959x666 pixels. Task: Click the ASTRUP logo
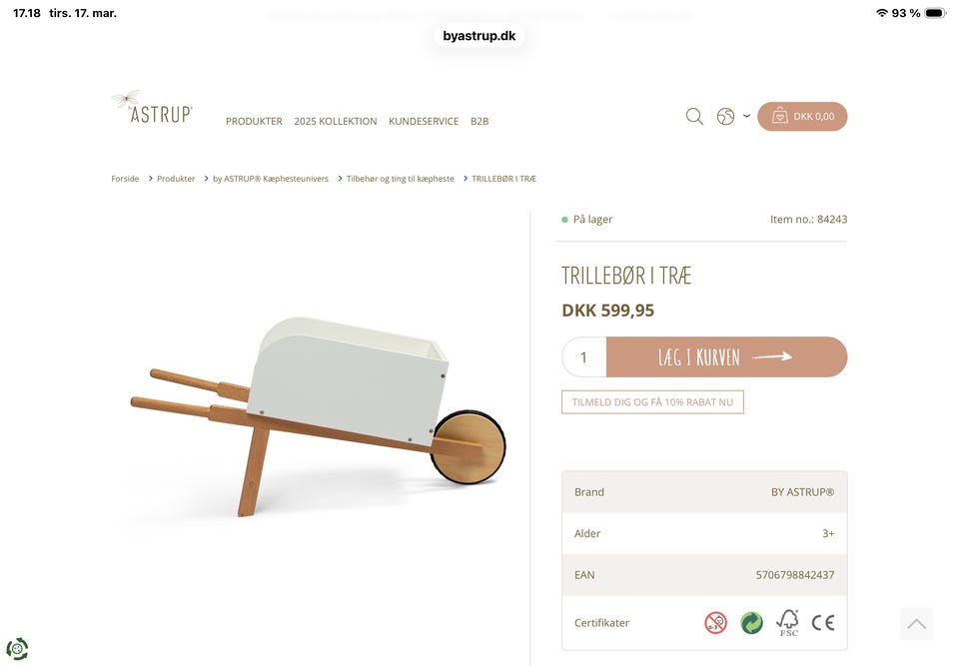[x=152, y=107]
